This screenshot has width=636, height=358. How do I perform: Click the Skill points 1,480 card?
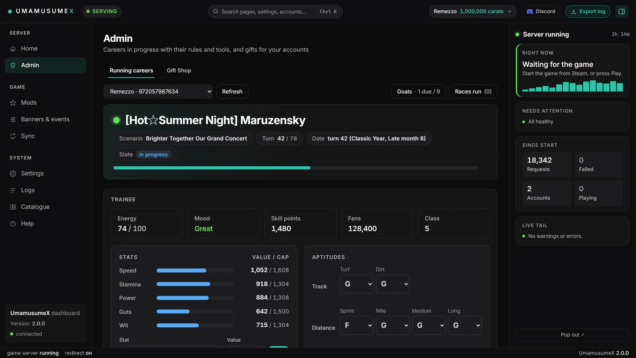[301, 224]
